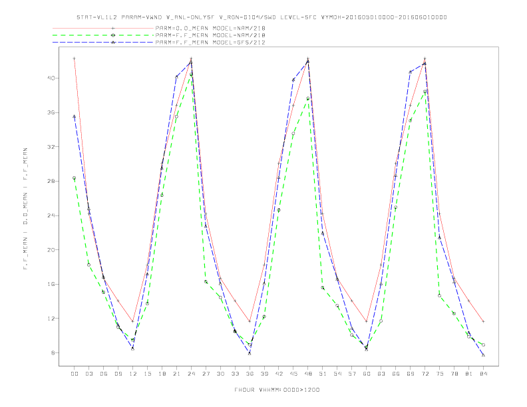Screen dimensions: 527x407
Task: Click the red solid legend line sample
Action: [103, 28]
